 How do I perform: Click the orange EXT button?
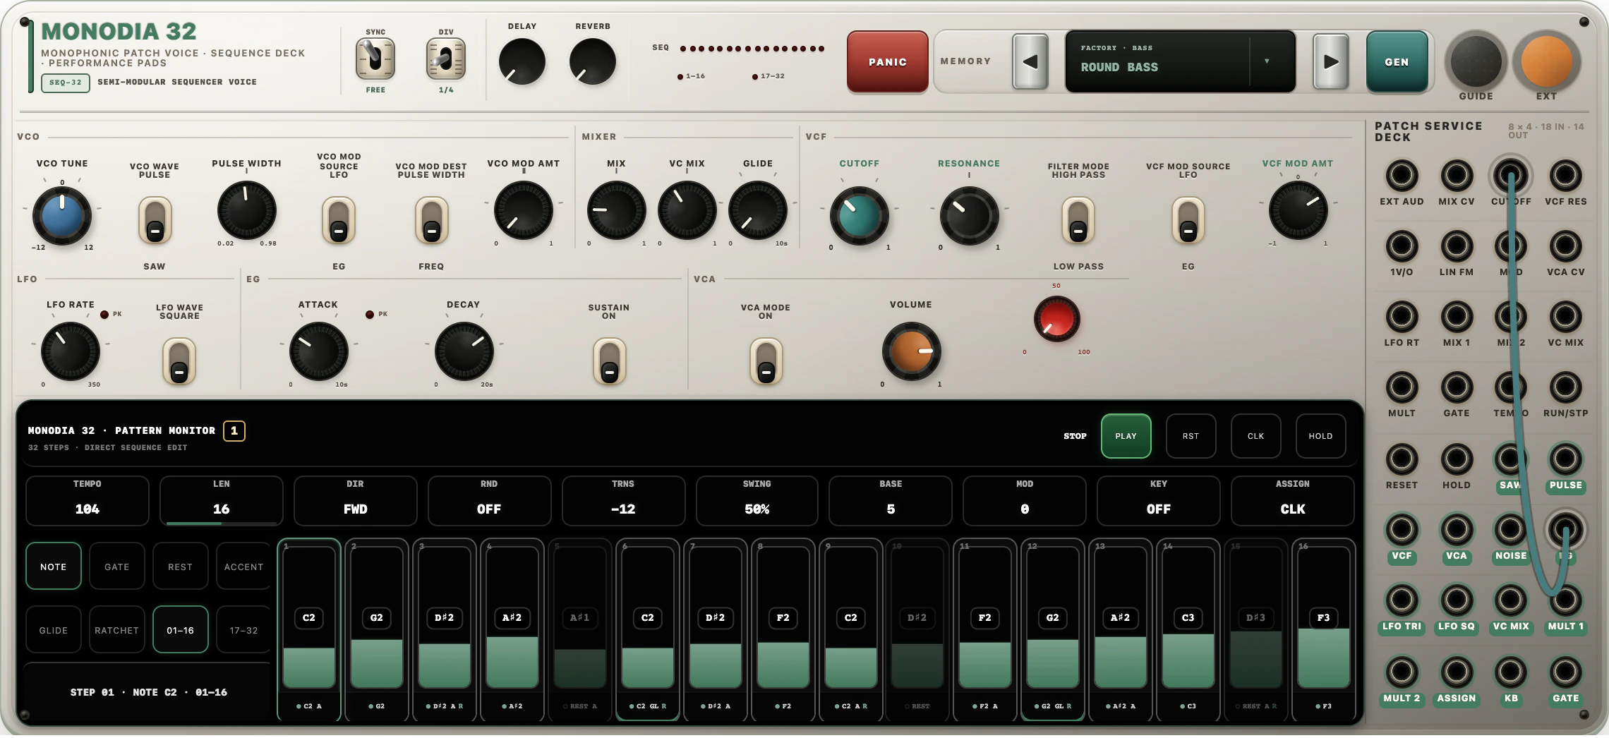(1546, 61)
